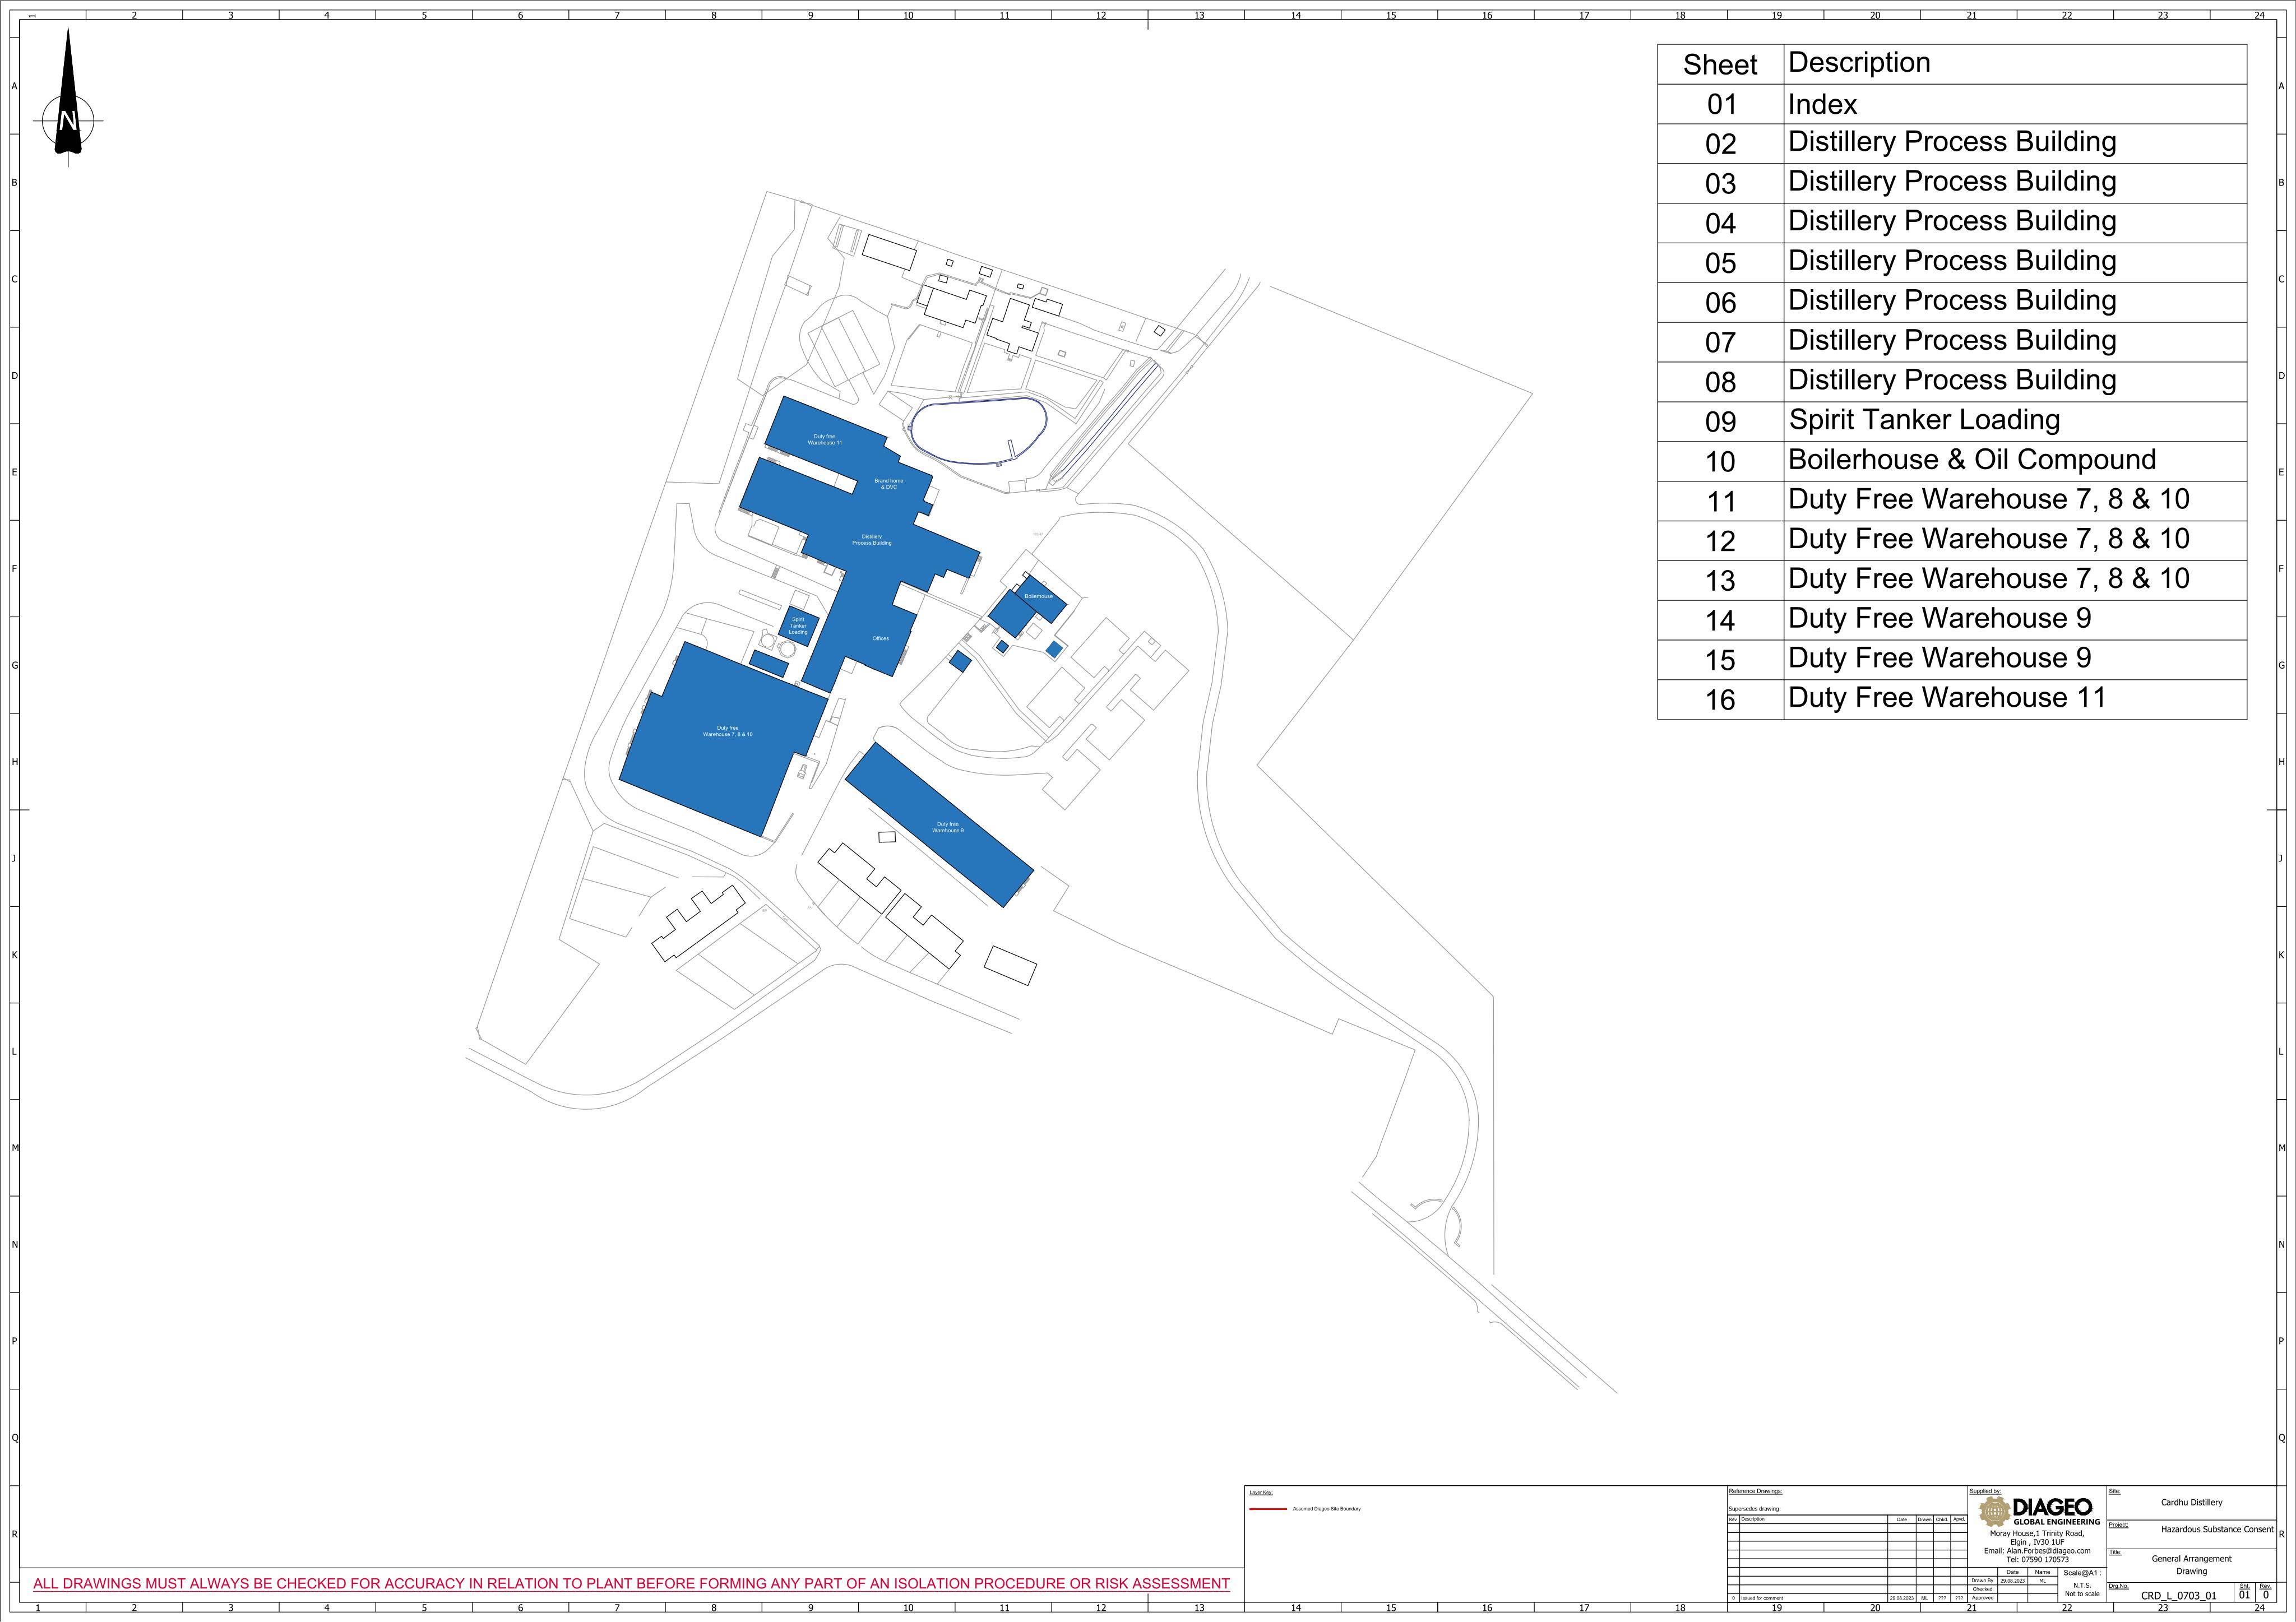Click 'Distillery Process Building' in sheet 05 row
This screenshot has width=2296, height=1622.
click(1952, 261)
